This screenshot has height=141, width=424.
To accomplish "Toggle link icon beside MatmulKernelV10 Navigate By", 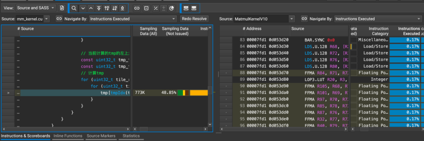I will point(305,19).
